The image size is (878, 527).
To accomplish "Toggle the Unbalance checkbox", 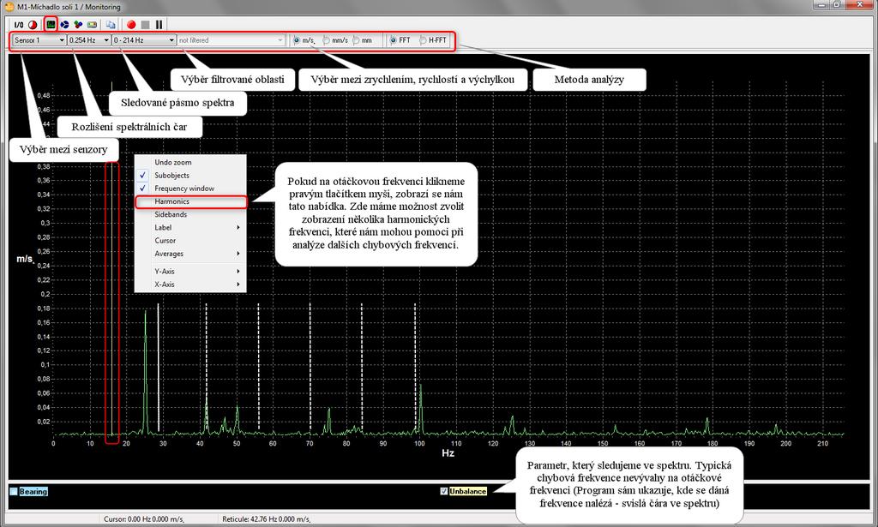I will click(444, 491).
